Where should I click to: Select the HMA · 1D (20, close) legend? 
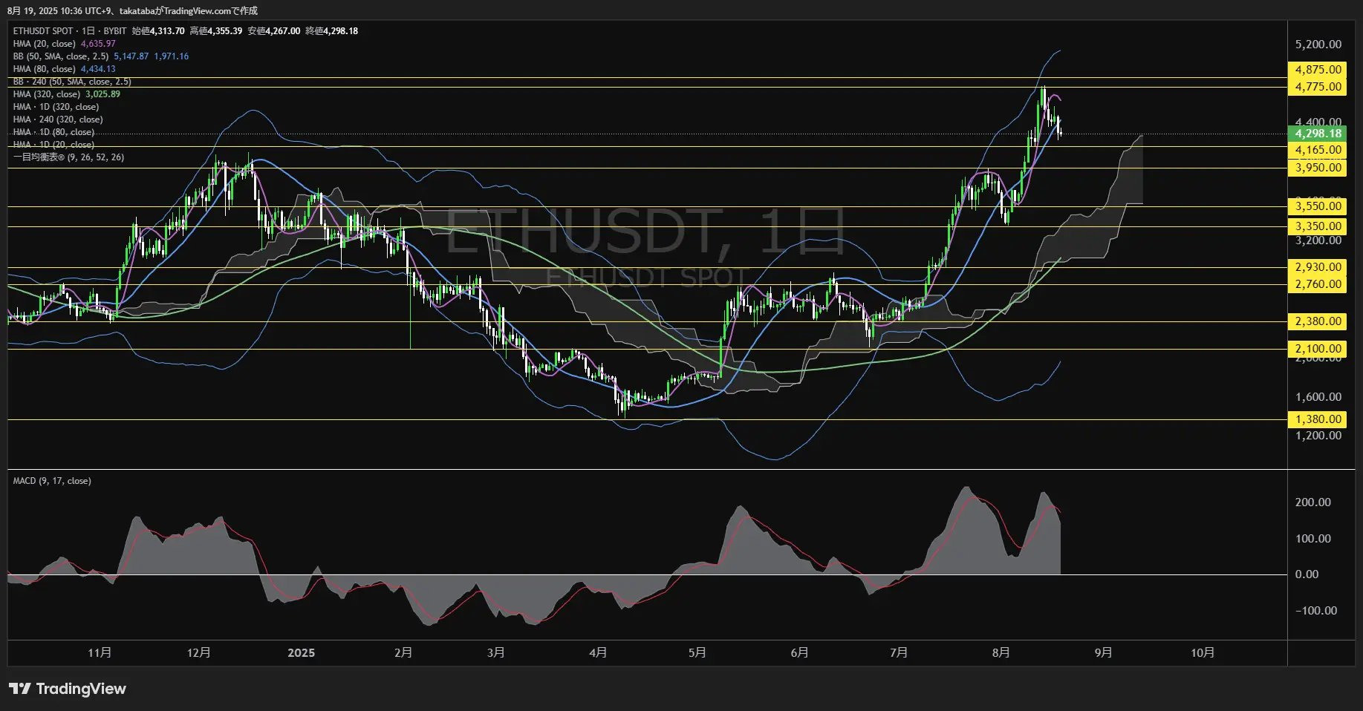pos(53,145)
